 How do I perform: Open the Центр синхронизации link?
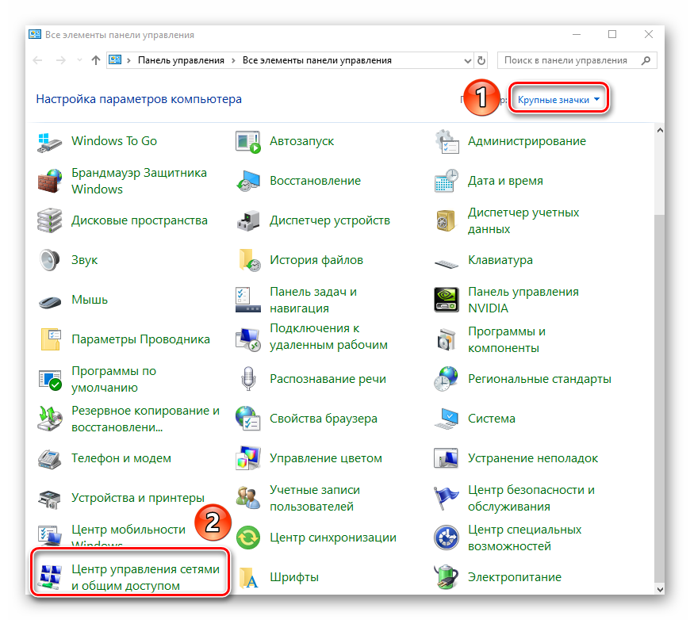332,538
